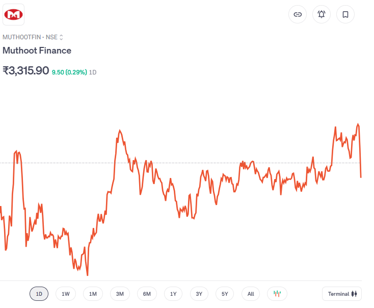Expand the MUTHOOTFIN NSE exchange selector
Image resolution: width=374 pixels, height=308 pixels.
click(x=61, y=37)
